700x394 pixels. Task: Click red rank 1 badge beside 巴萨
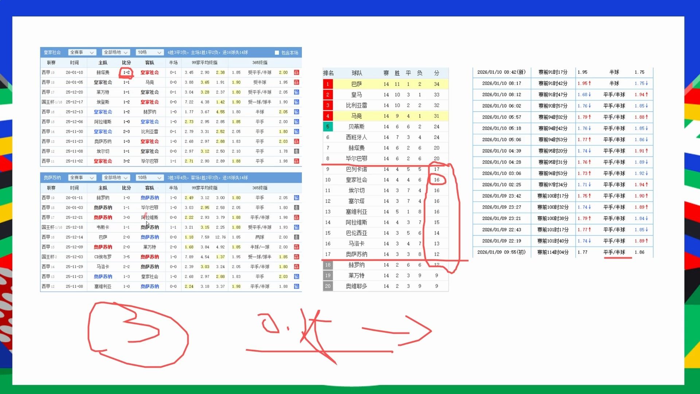(327, 84)
